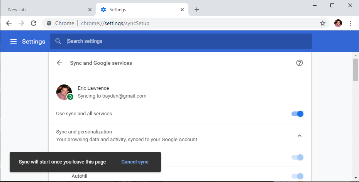Click 'Sync and Google services' heading
This screenshot has height=182, width=359.
[x=101, y=63]
